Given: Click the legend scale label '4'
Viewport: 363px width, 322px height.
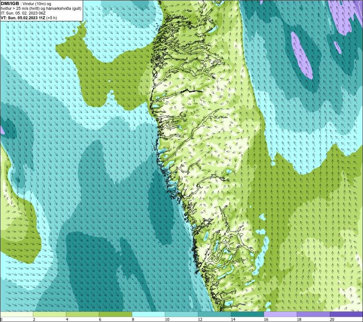Looking at the screenshot, I should [67, 319].
